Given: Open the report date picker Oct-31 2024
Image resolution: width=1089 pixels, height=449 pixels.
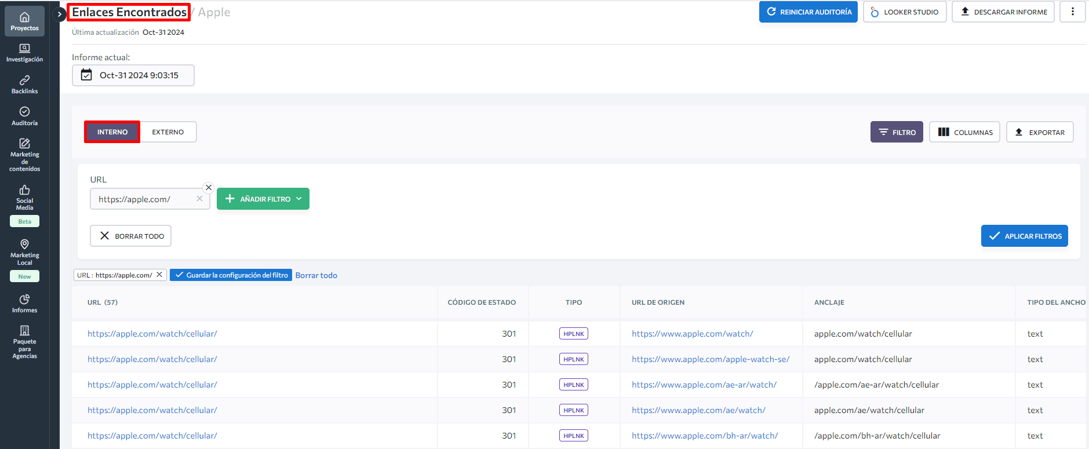Looking at the screenshot, I should point(133,75).
